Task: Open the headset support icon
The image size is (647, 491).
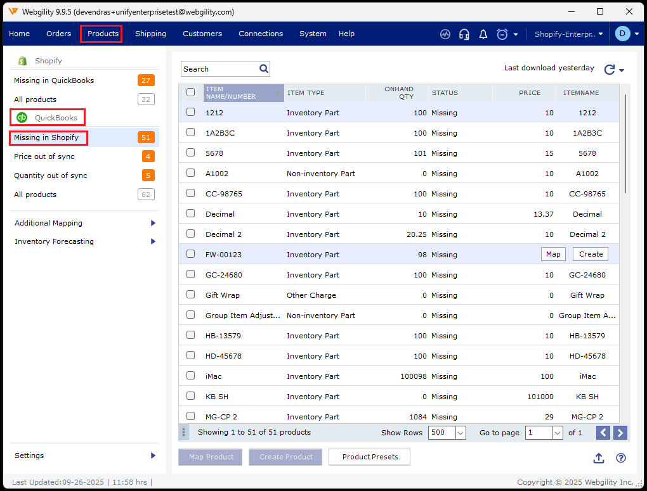Action: 464,34
